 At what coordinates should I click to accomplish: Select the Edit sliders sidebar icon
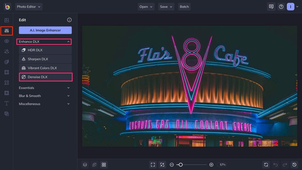[6, 31]
